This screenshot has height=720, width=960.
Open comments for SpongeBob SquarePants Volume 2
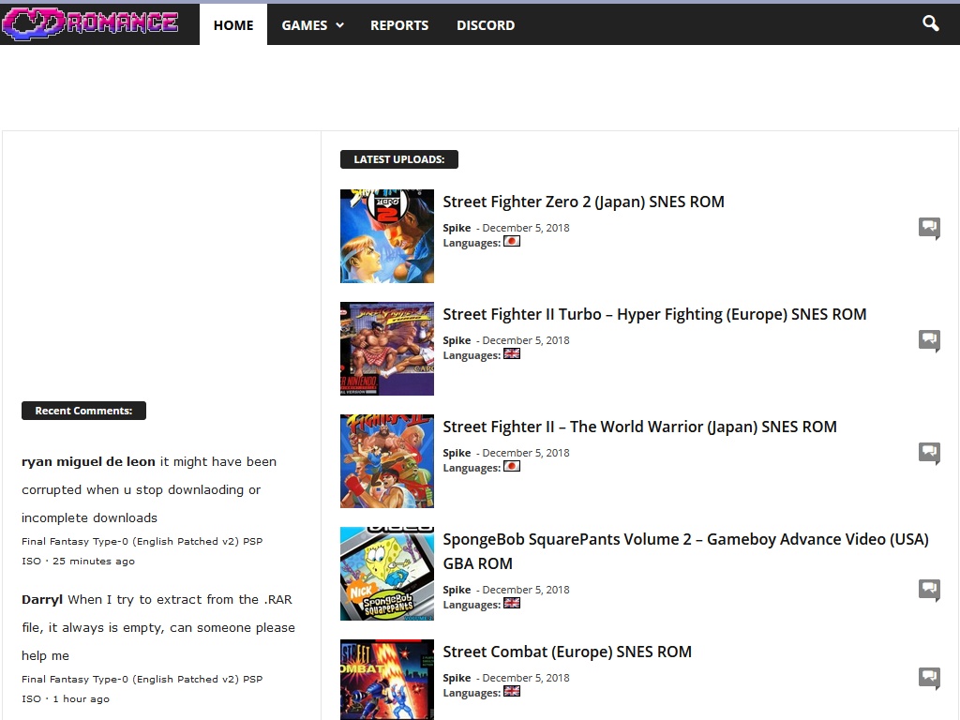click(929, 591)
